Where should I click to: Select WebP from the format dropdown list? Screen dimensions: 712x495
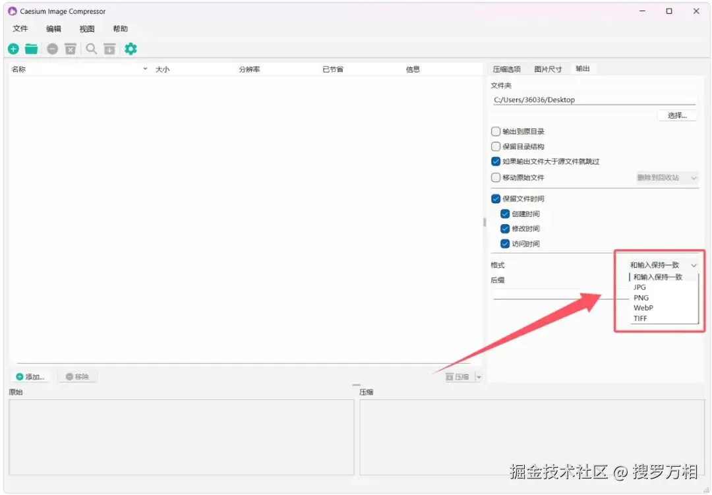coord(643,308)
